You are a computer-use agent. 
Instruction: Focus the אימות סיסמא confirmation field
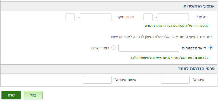click(x=97, y=80)
